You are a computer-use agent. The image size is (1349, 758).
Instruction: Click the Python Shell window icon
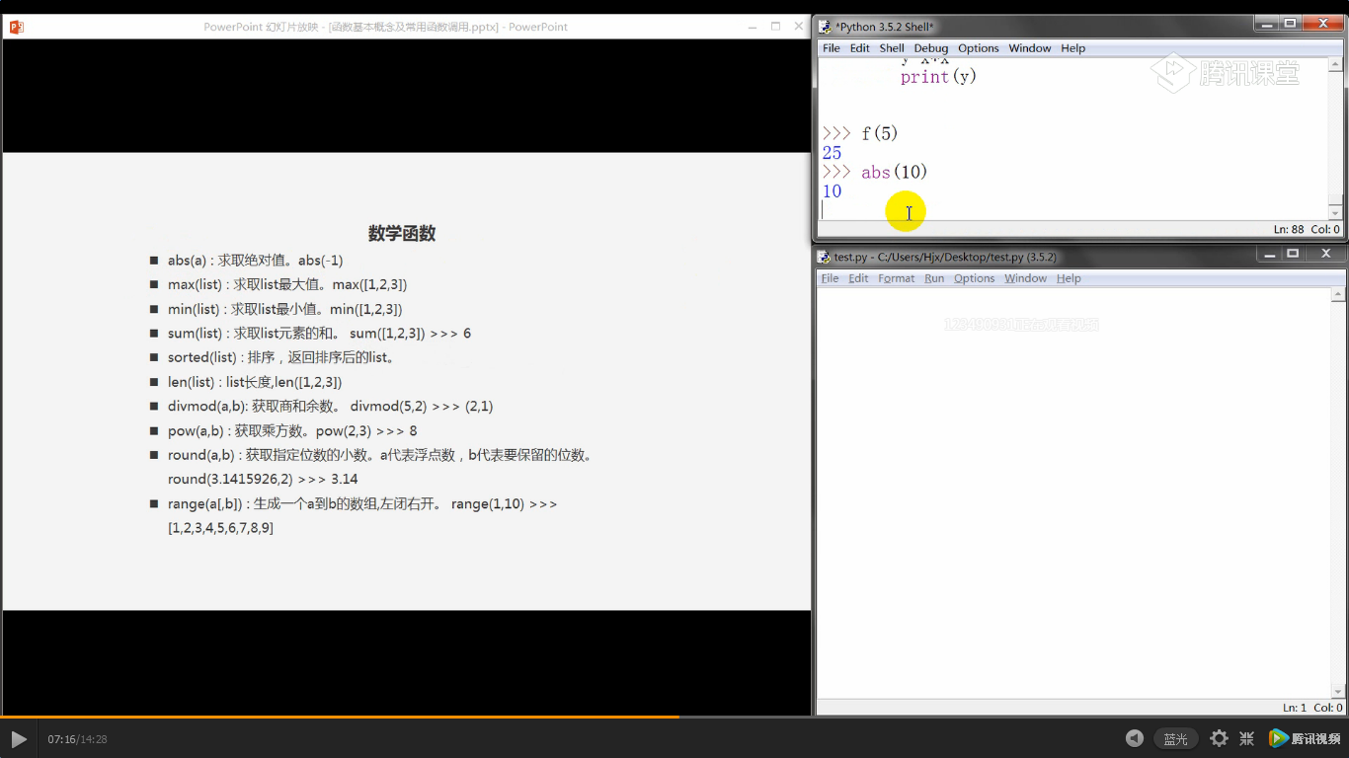tap(823, 26)
